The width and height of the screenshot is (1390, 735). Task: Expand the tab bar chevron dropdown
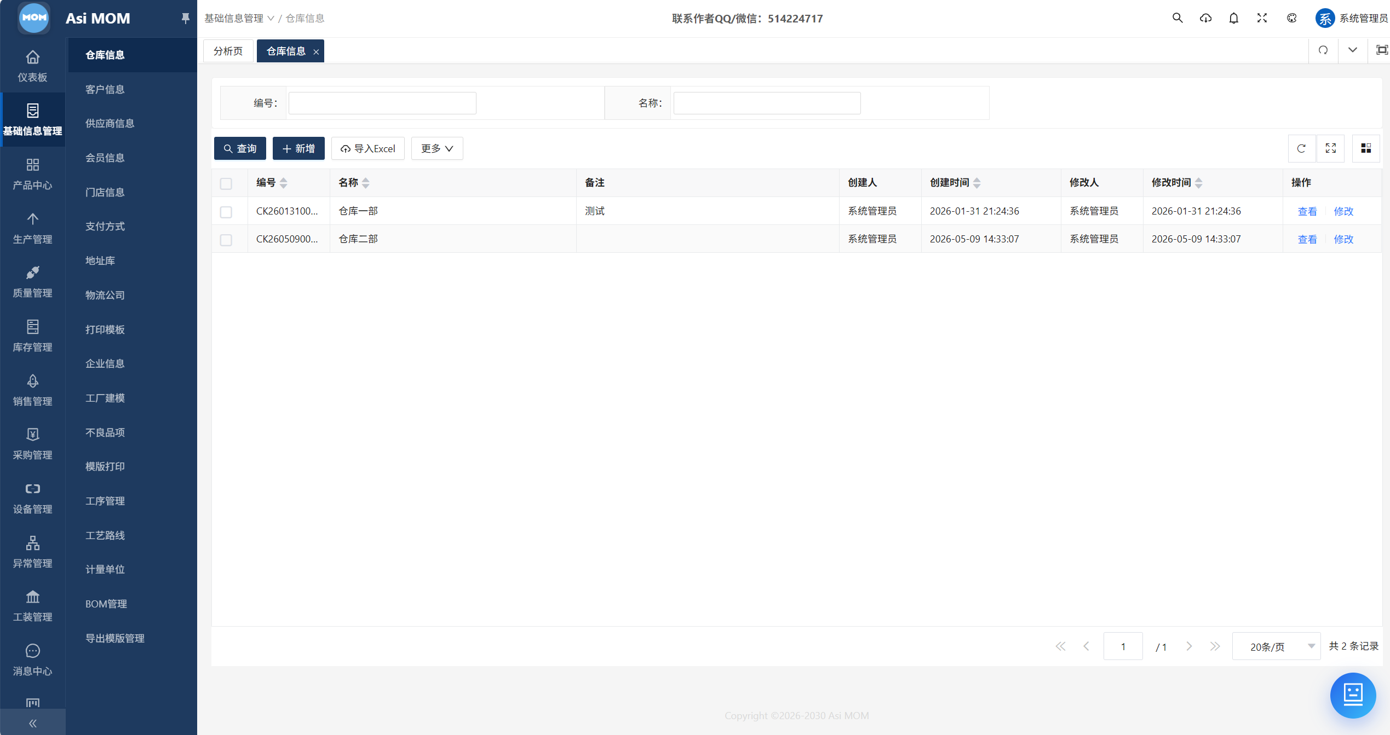(x=1352, y=50)
